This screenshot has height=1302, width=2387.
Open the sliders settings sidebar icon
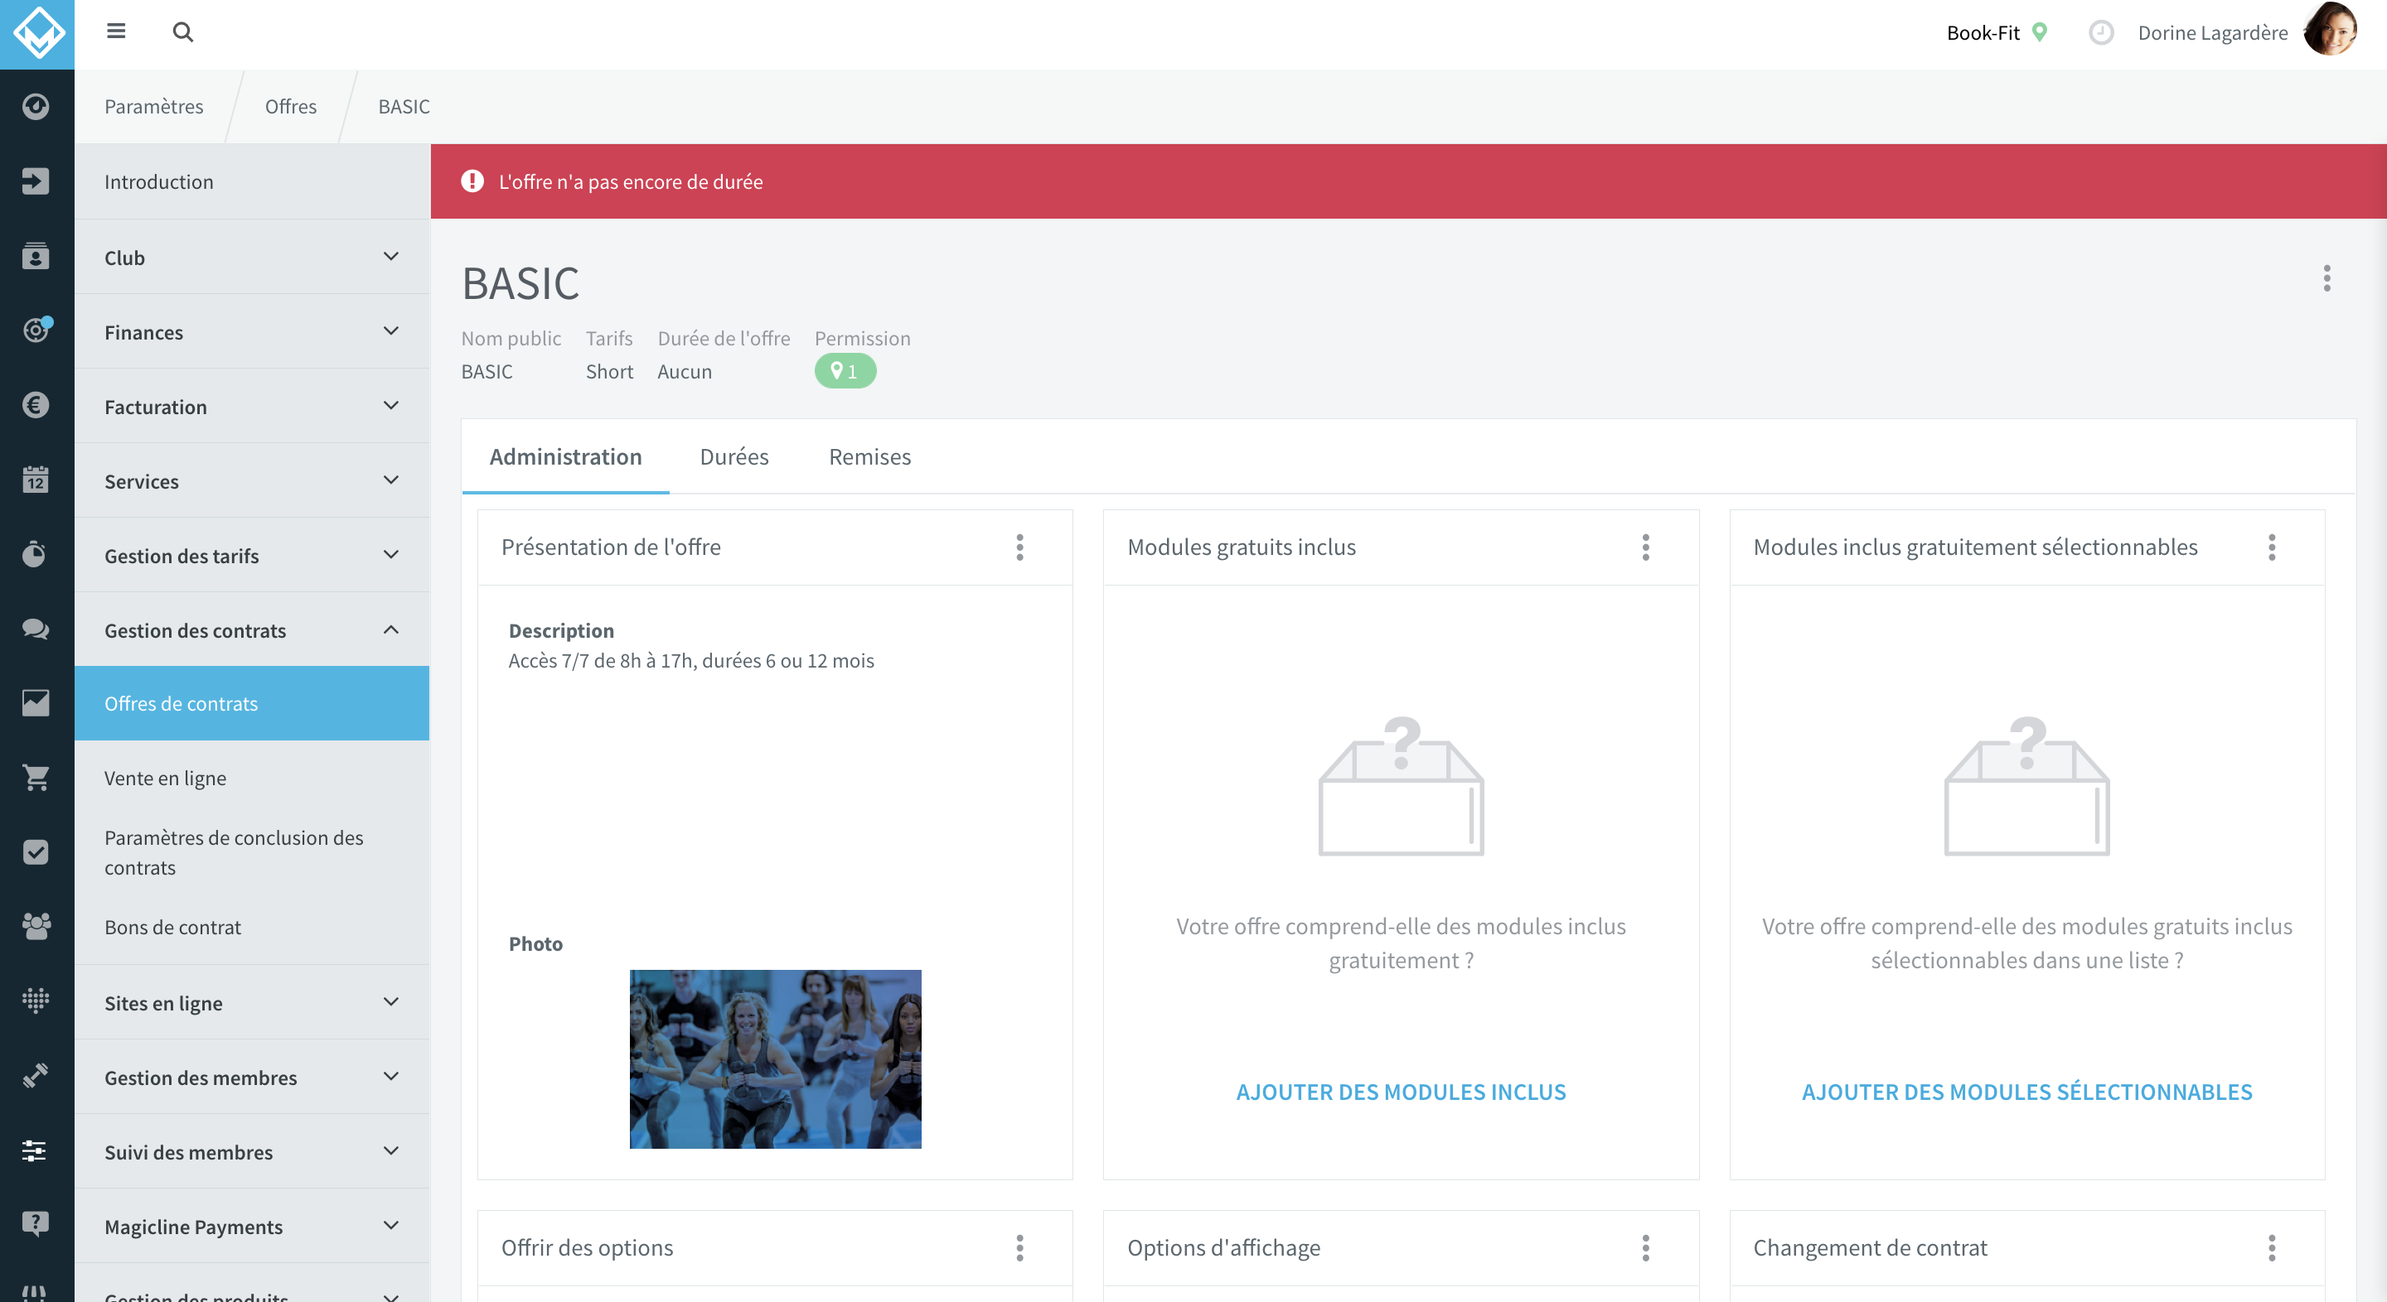pyautogui.click(x=35, y=1150)
